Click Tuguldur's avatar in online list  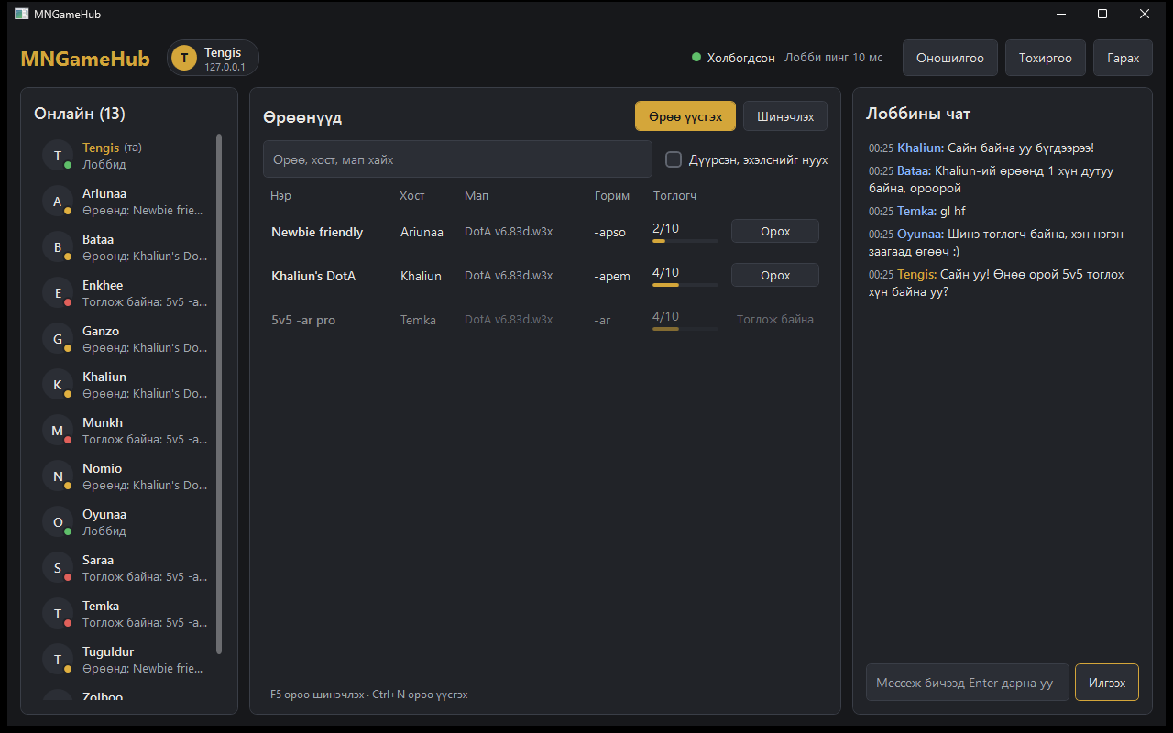(x=58, y=660)
